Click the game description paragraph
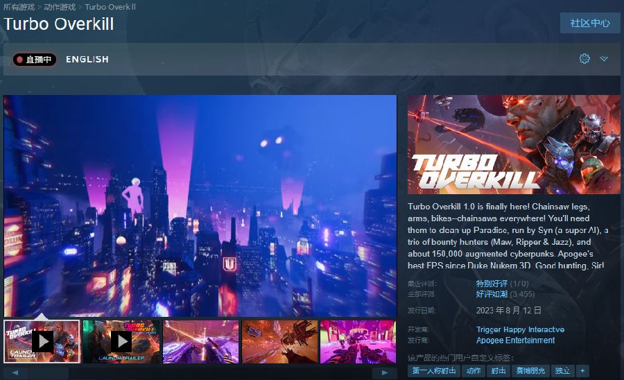Viewport: 624px width, 380px height. tap(508, 236)
